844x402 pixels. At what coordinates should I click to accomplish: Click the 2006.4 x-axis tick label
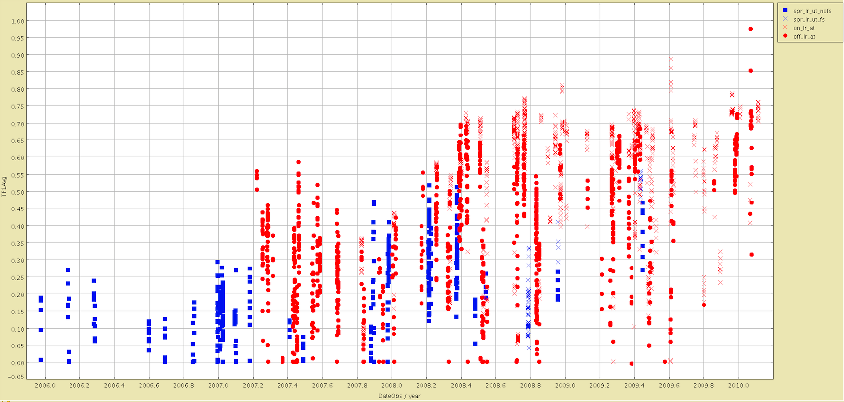pyautogui.click(x=114, y=385)
